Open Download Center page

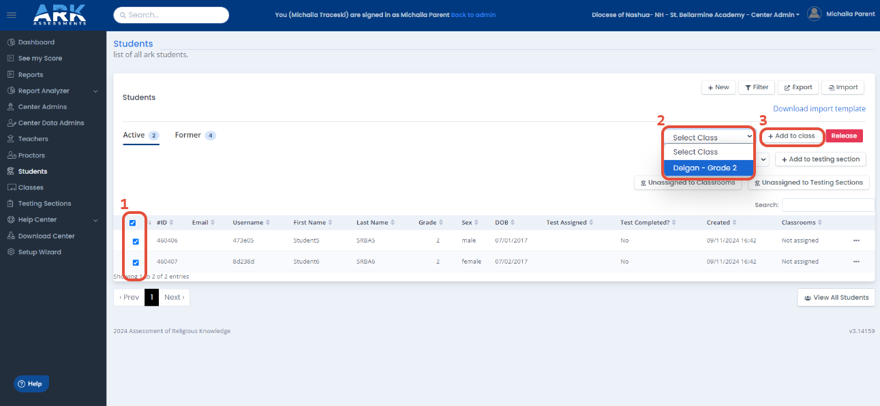(x=46, y=236)
